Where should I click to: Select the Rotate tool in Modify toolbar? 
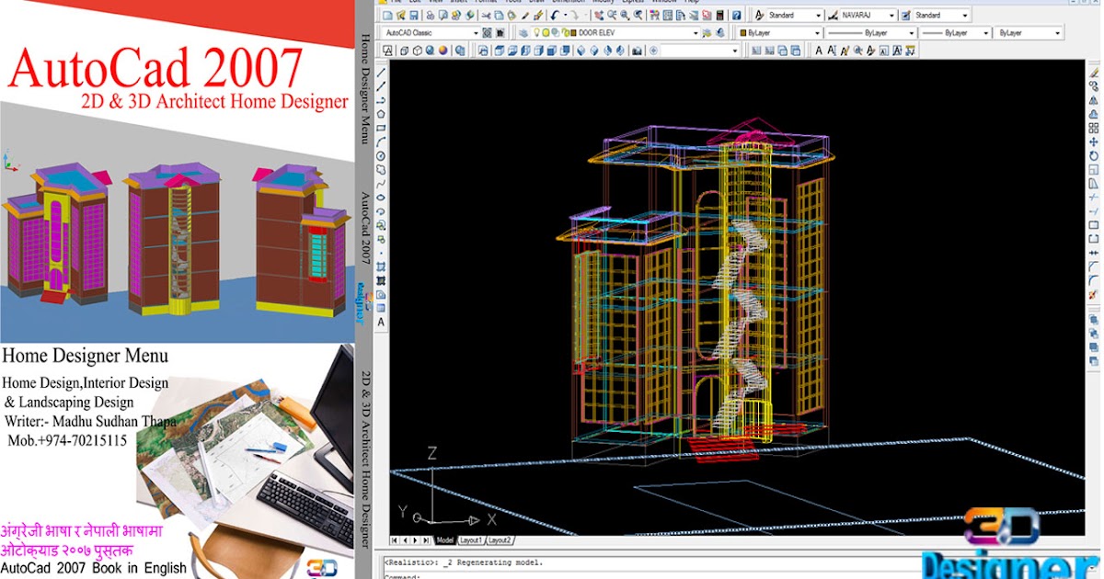[1093, 155]
